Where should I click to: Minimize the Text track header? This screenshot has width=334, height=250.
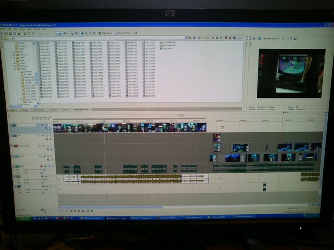pos(11,136)
